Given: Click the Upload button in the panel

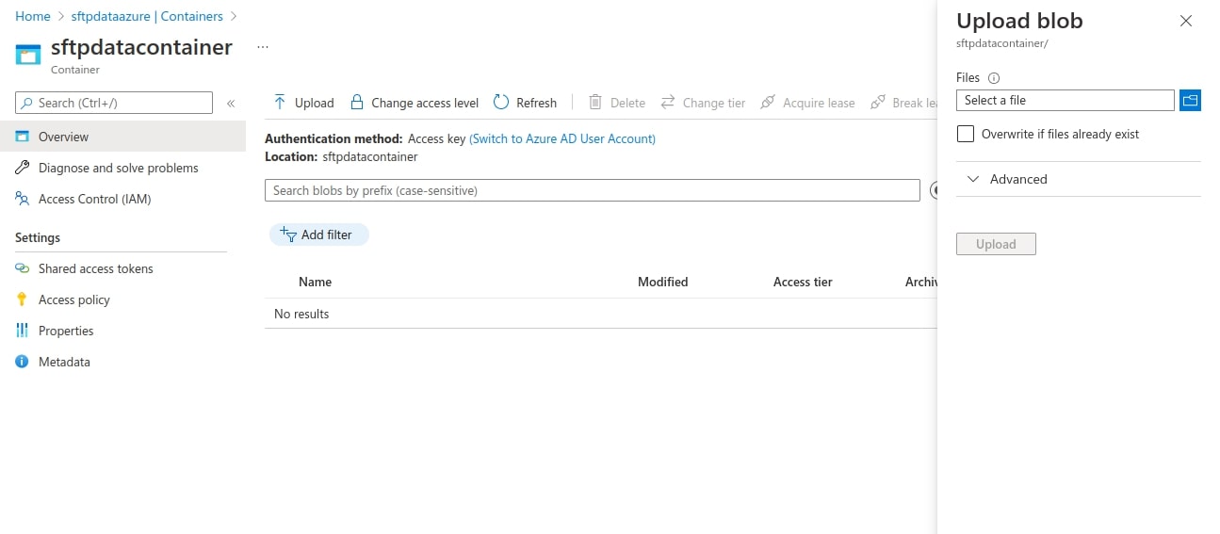Looking at the screenshot, I should [x=996, y=244].
